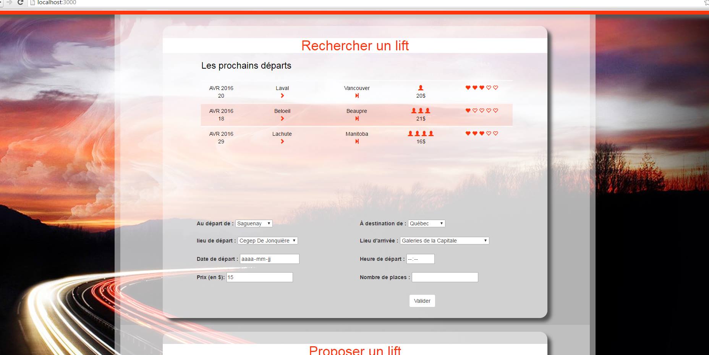The image size is (709, 355).
Task: Click the Valider button
Action: (x=422, y=301)
